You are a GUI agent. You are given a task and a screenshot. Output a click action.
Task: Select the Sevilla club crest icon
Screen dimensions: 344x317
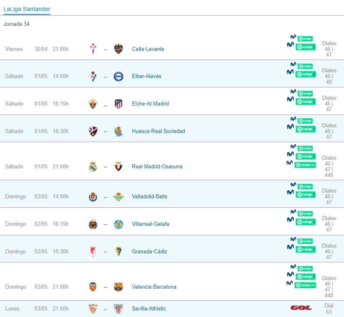tap(93, 308)
